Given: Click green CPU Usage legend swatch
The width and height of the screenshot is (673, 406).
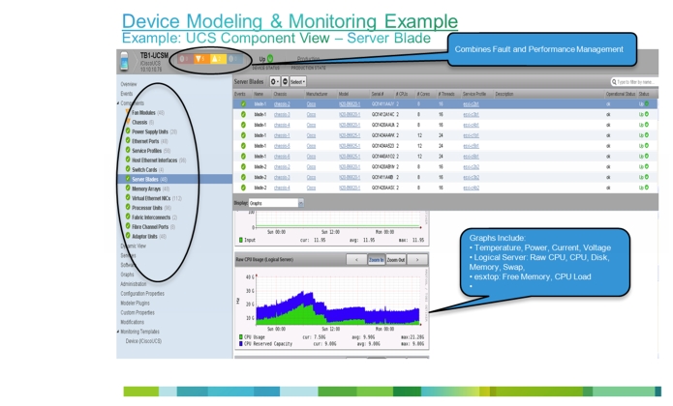Looking at the screenshot, I should coord(241,337).
